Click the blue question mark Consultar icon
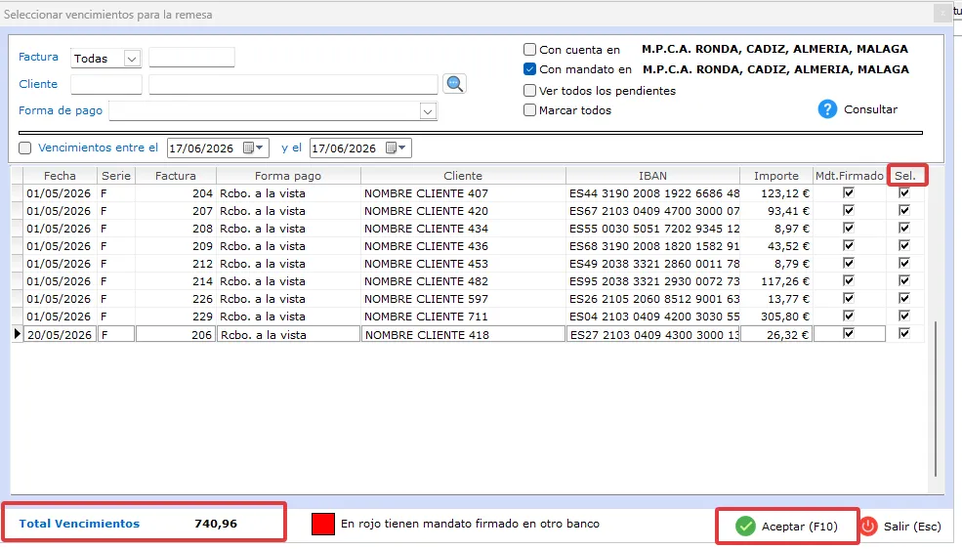Image resolution: width=962 pixels, height=549 pixels. click(x=827, y=109)
